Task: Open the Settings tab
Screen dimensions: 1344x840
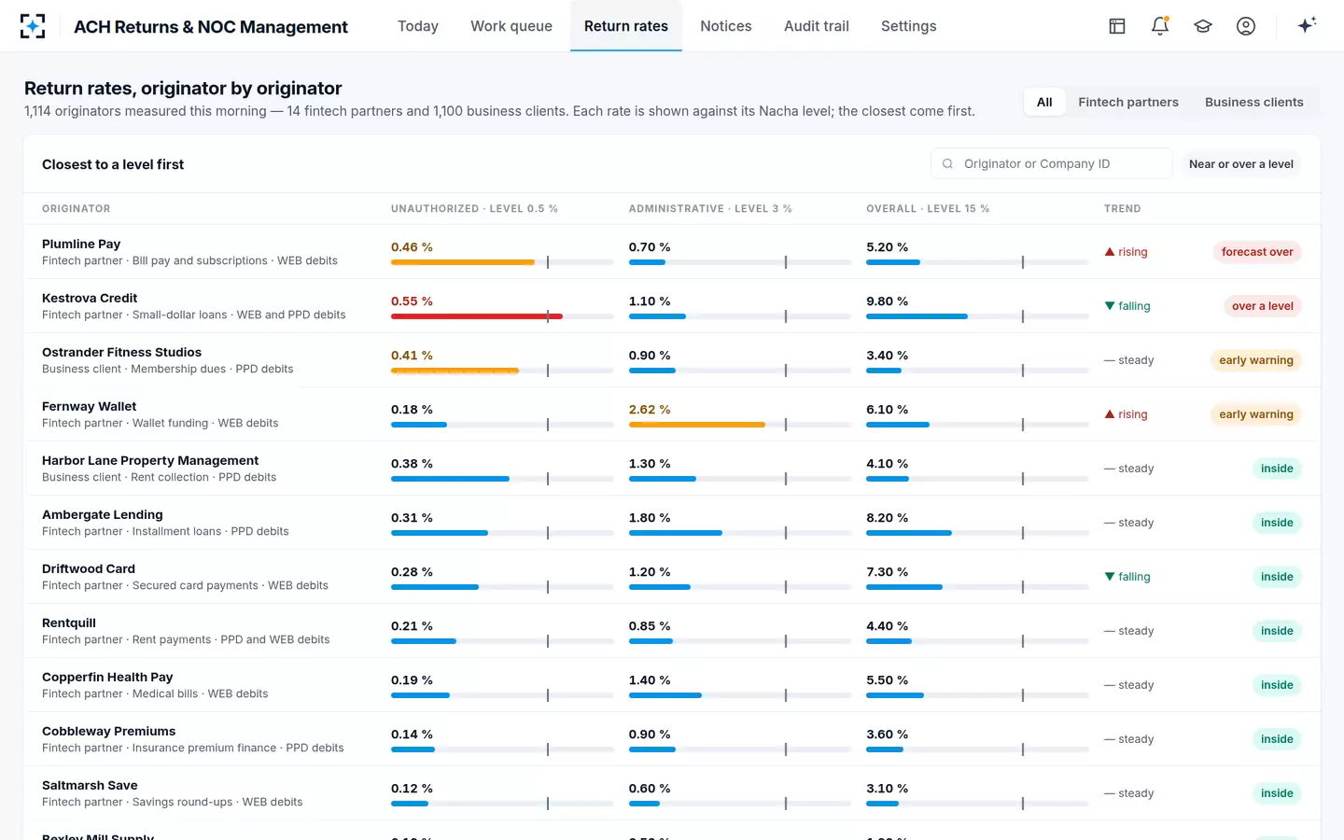Action: click(909, 26)
